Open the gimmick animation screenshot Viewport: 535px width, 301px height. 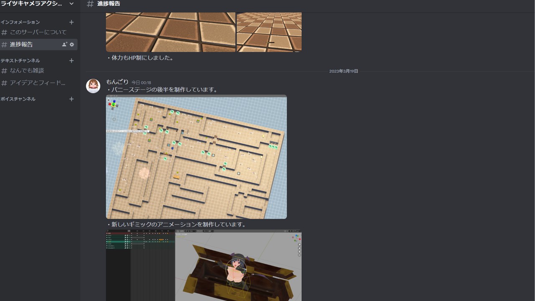204,265
